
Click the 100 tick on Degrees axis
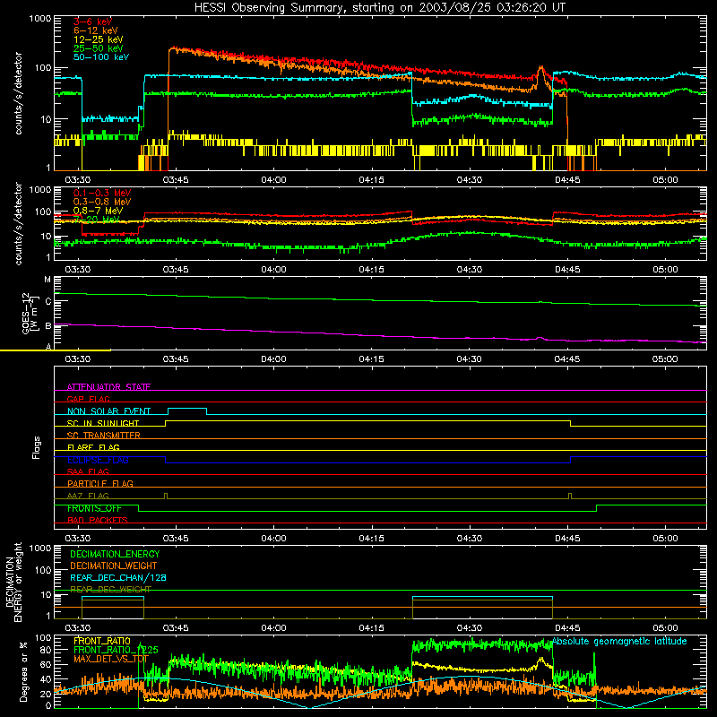click(x=43, y=638)
